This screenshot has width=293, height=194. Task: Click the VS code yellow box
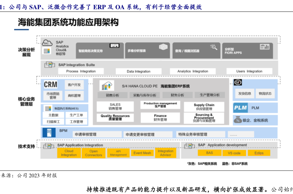(x=234, y=153)
